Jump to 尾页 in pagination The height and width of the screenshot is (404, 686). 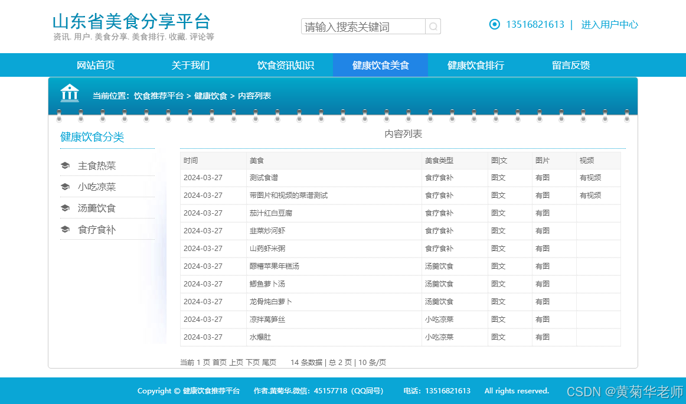click(269, 363)
